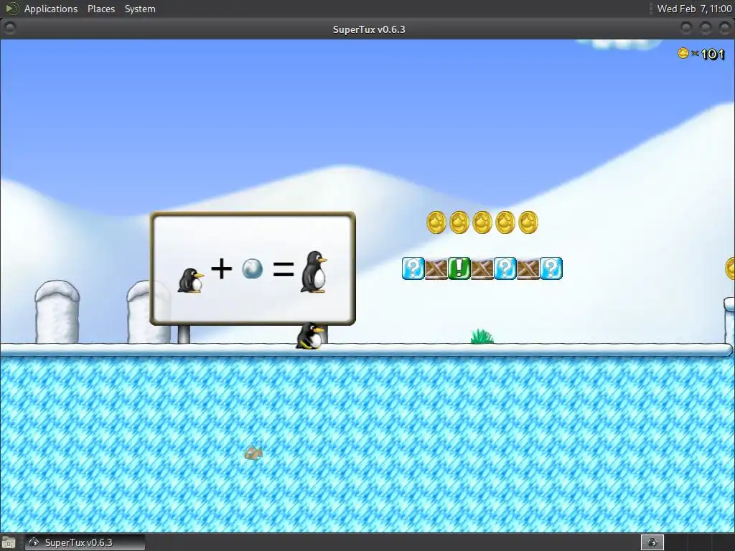Select the SuperTux v0.6.3 taskbar button
The width and height of the screenshot is (735, 551).
(x=85, y=542)
